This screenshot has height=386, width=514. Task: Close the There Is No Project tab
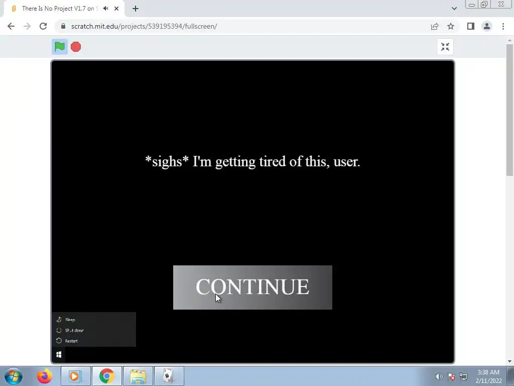(116, 9)
